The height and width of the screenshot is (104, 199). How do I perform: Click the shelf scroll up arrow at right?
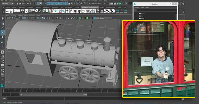click(x=183, y=10)
